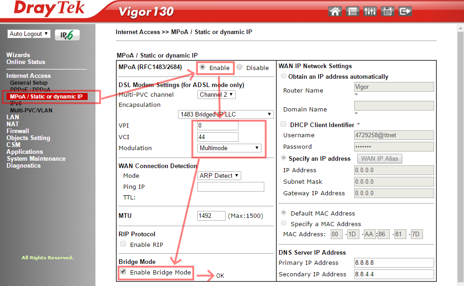Open Firewall in the sidebar menu
The height and width of the screenshot is (286, 464).
(18, 131)
